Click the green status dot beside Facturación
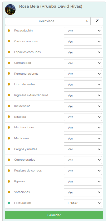Viewport: 108px width, 221px height. click(x=9, y=203)
